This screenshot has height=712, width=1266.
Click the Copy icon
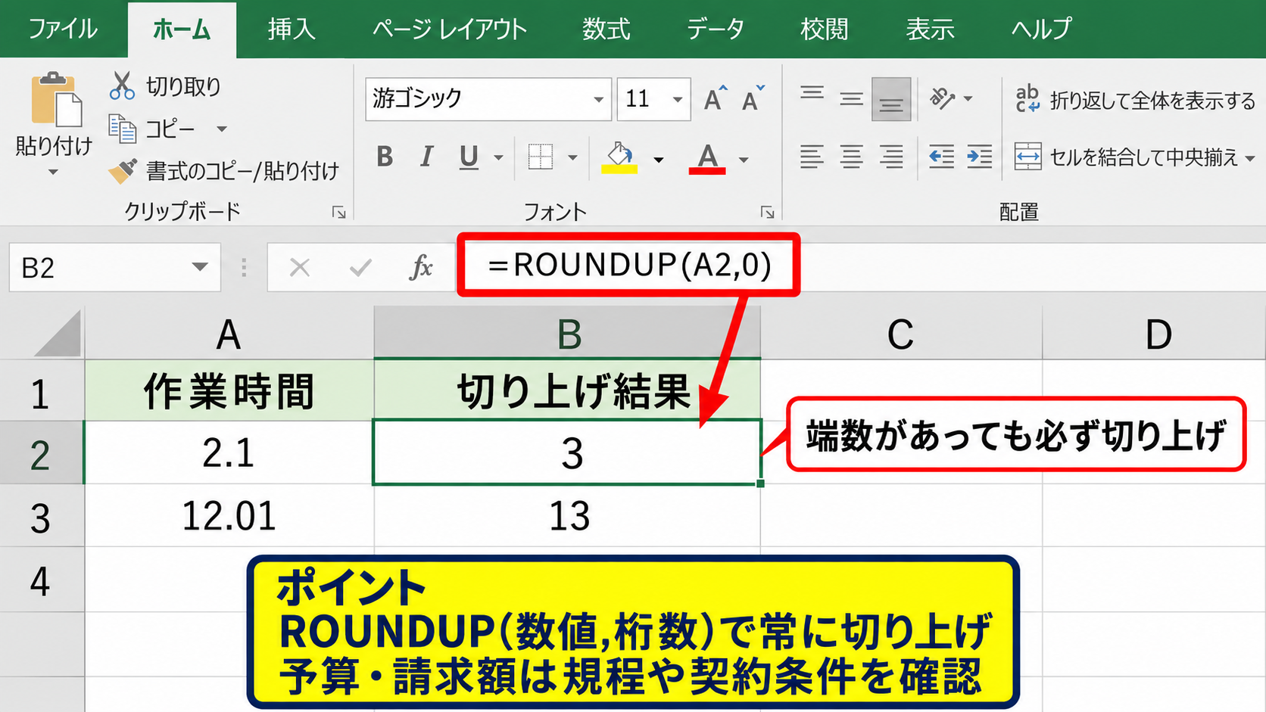pyautogui.click(x=122, y=129)
